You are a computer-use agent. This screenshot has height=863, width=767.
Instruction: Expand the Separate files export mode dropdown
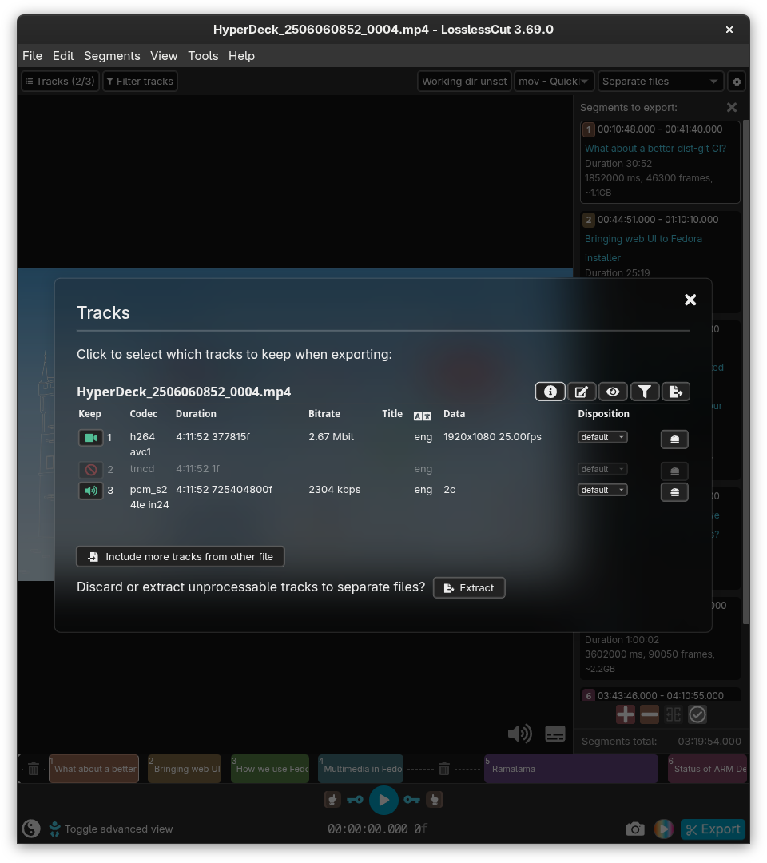point(660,82)
